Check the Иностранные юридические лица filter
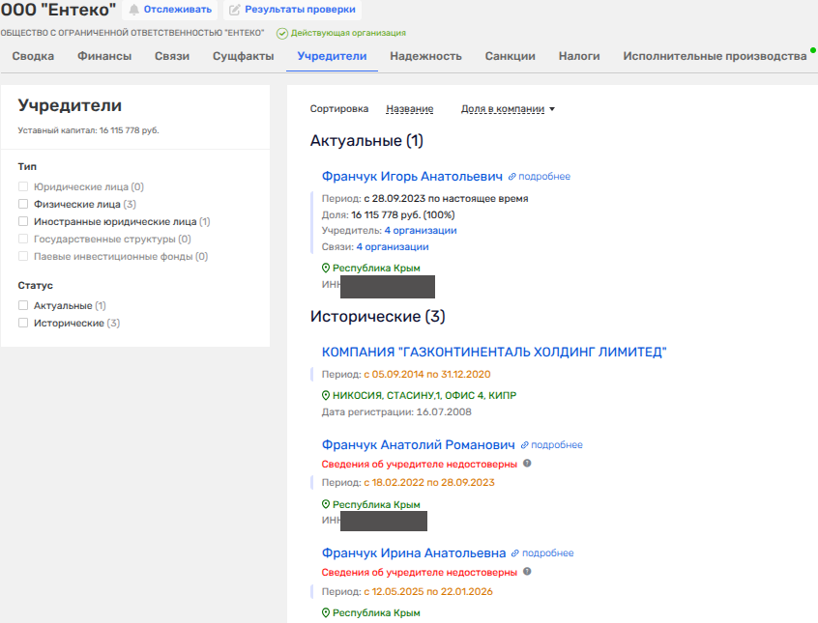This screenshot has width=818, height=623. 23,221
